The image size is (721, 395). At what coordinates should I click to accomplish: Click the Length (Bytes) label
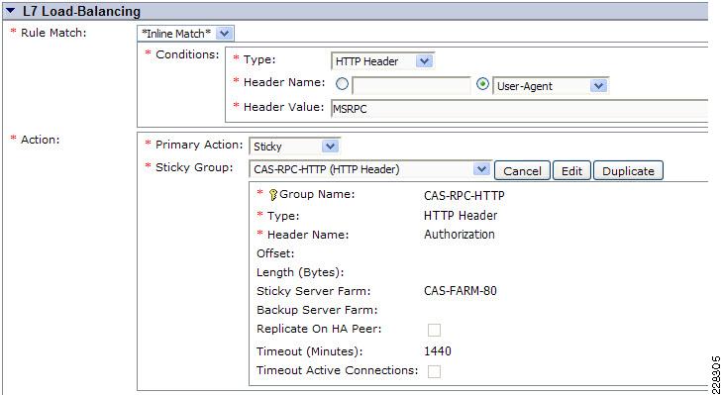[x=300, y=272]
